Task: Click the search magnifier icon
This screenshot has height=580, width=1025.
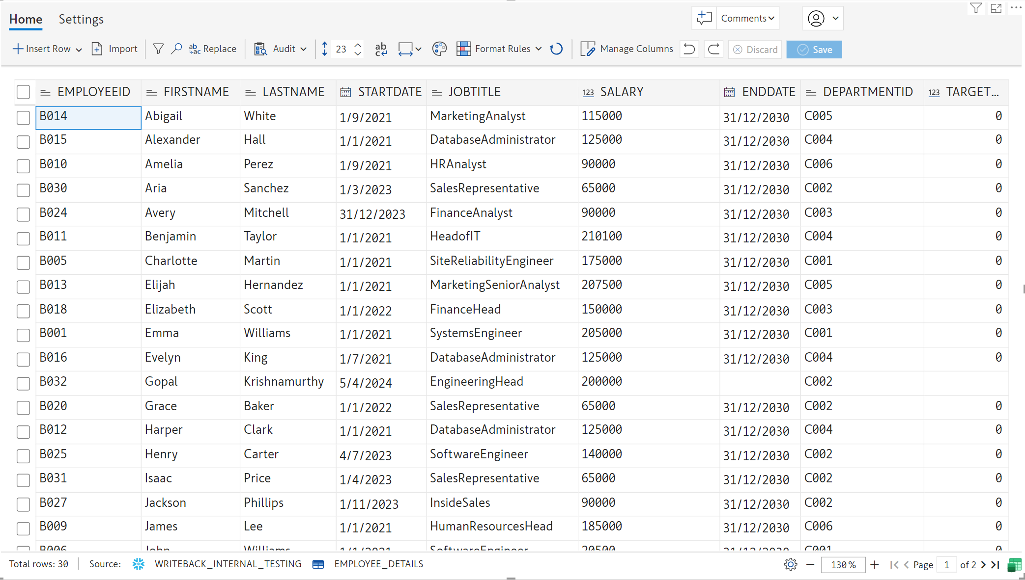Action: click(176, 49)
